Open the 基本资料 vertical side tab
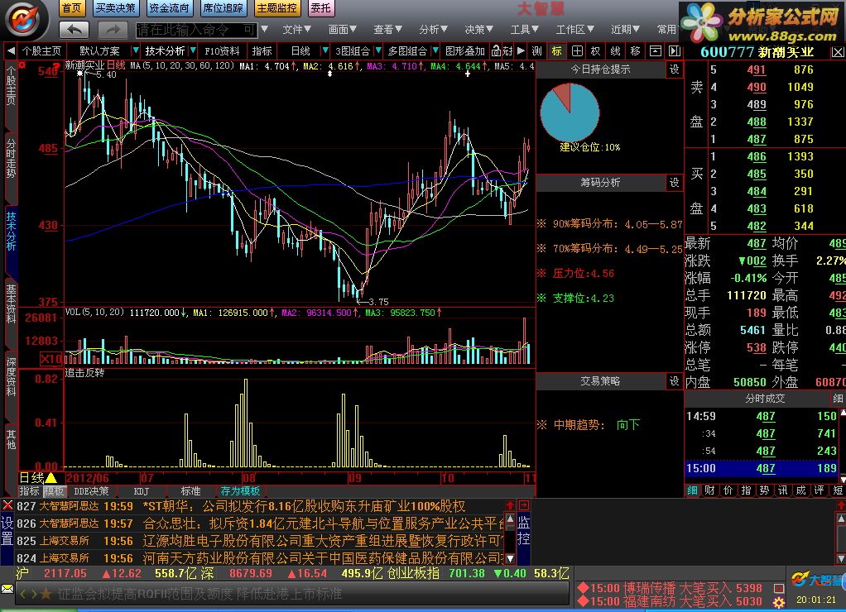846x612 pixels. 11,304
